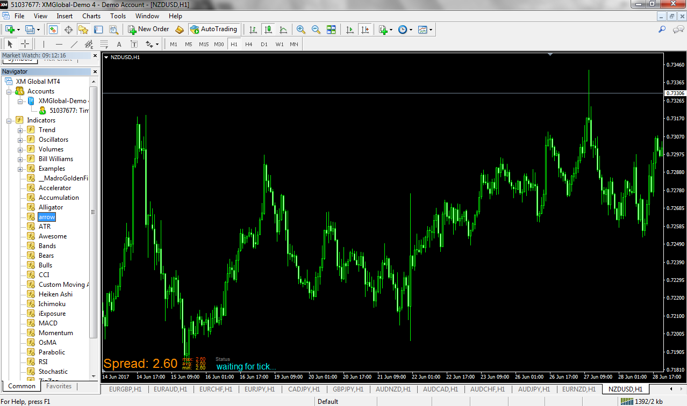Zoom out of the chart

tap(316, 30)
